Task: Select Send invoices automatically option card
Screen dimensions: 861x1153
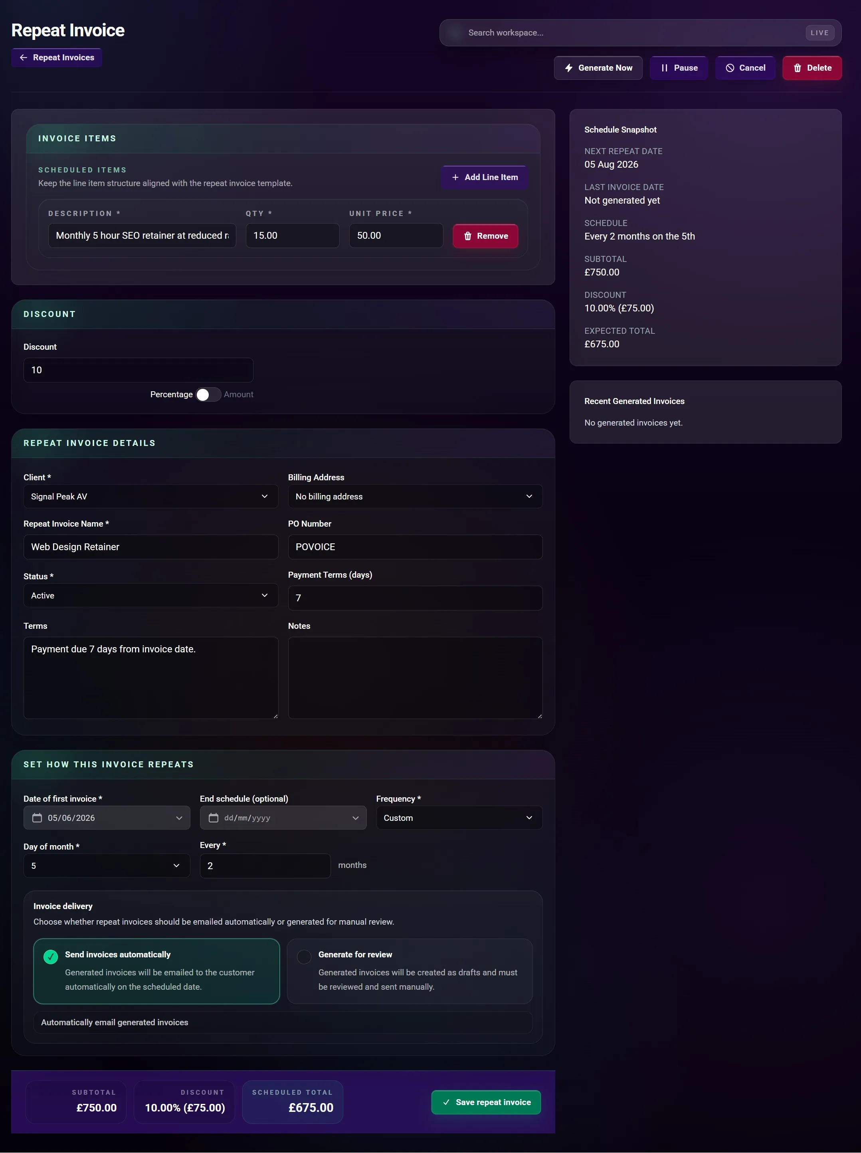Action: [156, 971]
